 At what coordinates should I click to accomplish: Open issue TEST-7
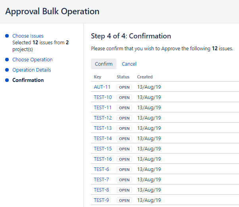pyautogui.click(x=101, y=180)
